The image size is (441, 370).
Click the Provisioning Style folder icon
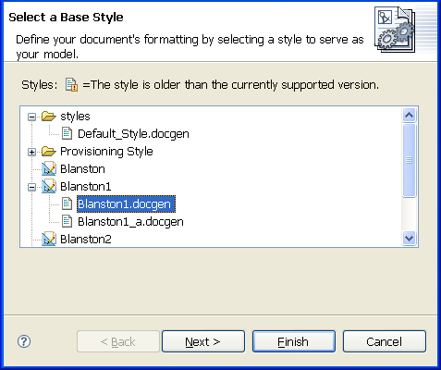[x=49, y=152]
